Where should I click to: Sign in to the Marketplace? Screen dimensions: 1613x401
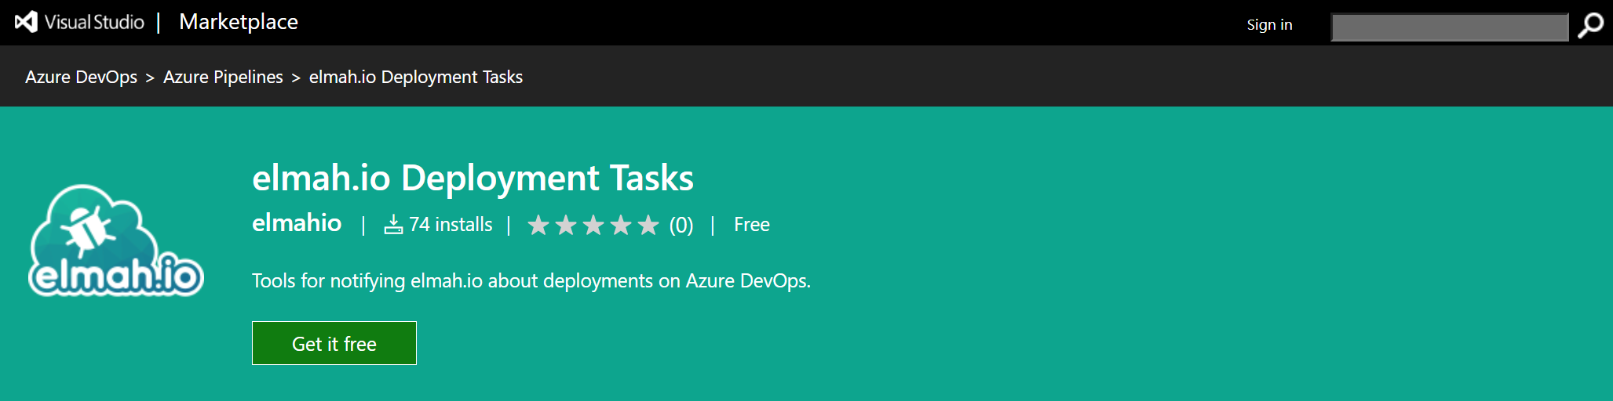(x=1269, y=25)
